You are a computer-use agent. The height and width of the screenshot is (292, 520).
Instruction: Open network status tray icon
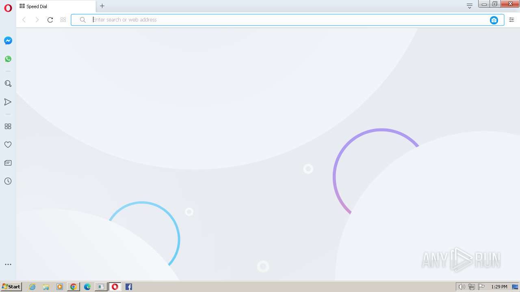pyautogui.click(x=472, y=287)
